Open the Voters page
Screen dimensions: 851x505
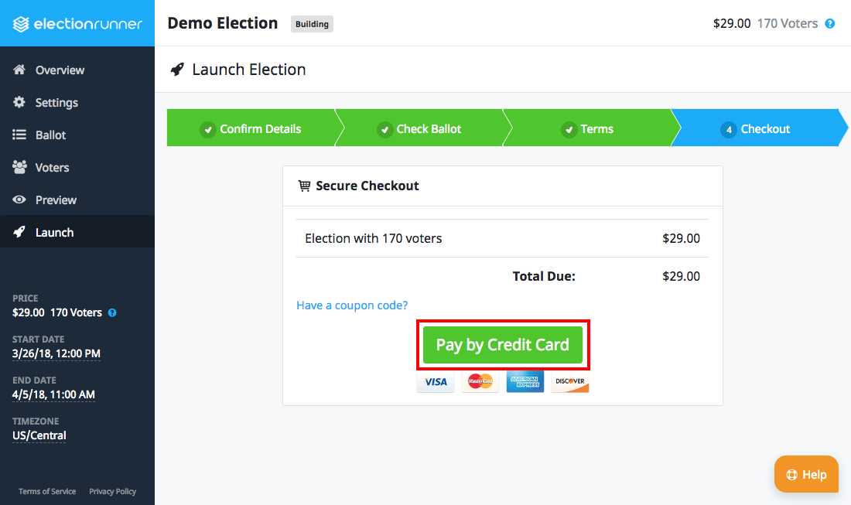click(52, 167)
